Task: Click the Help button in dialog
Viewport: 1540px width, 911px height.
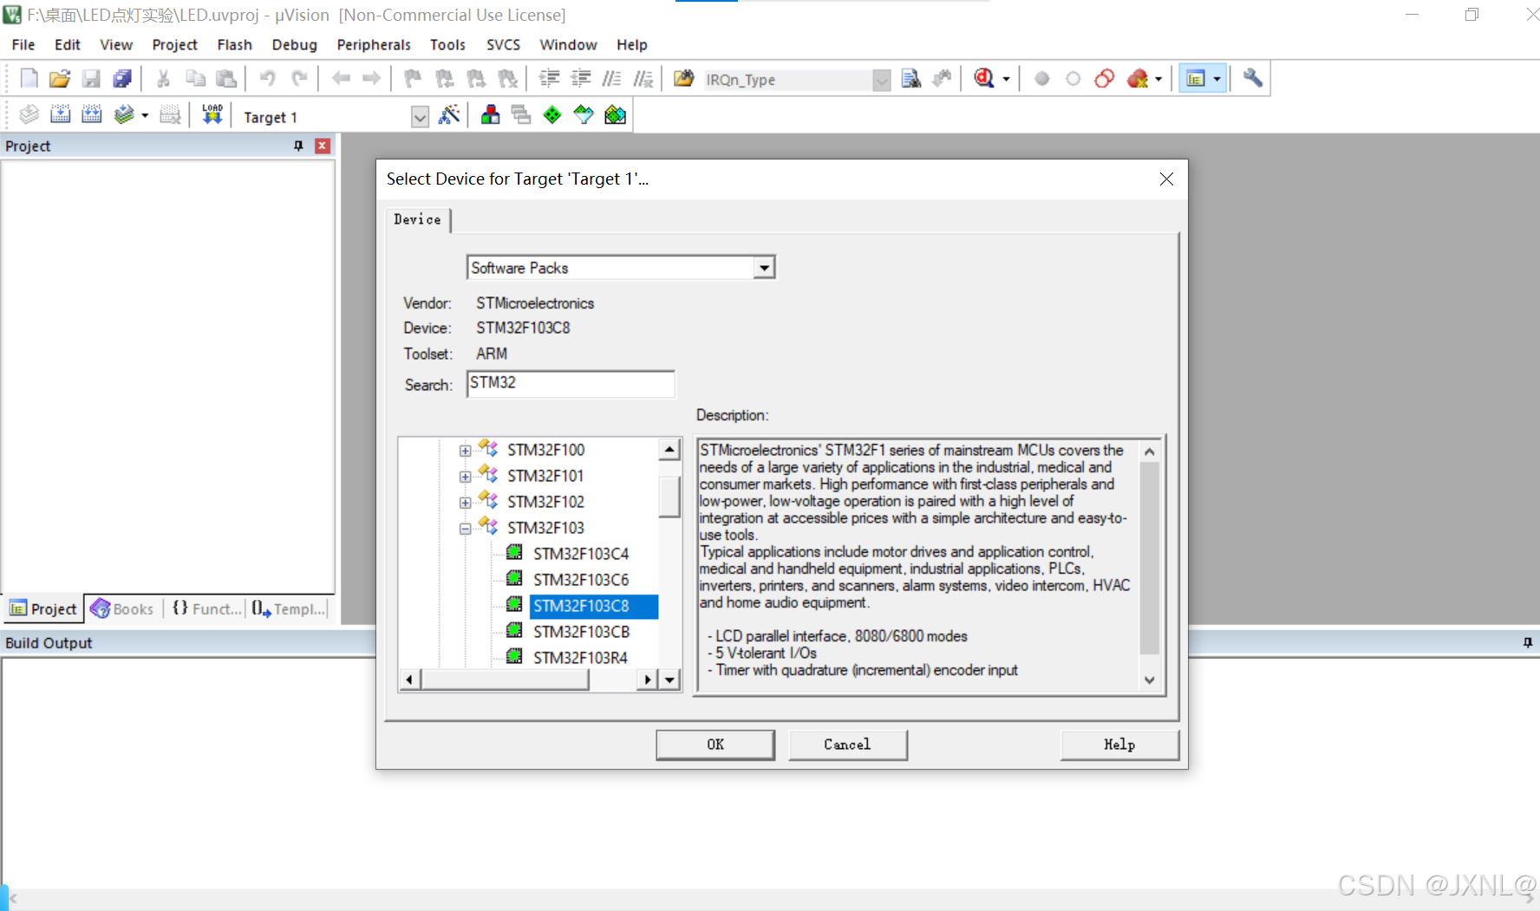Action: (x=1119, y=745)
